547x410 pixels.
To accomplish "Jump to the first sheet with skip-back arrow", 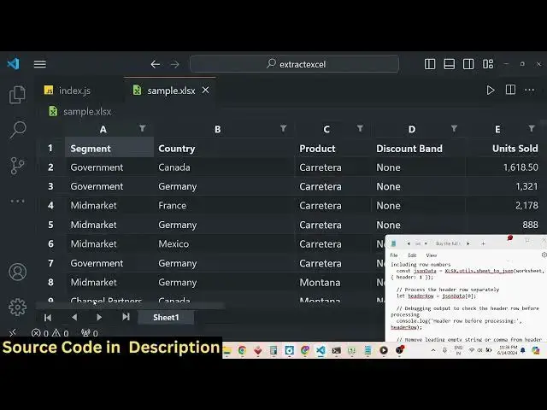I will click(x=48, y=317).
